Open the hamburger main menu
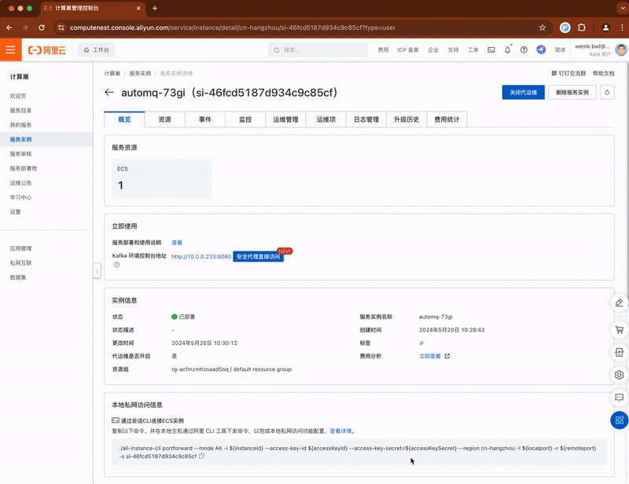 pyautogui.click(x=10, y=49)
